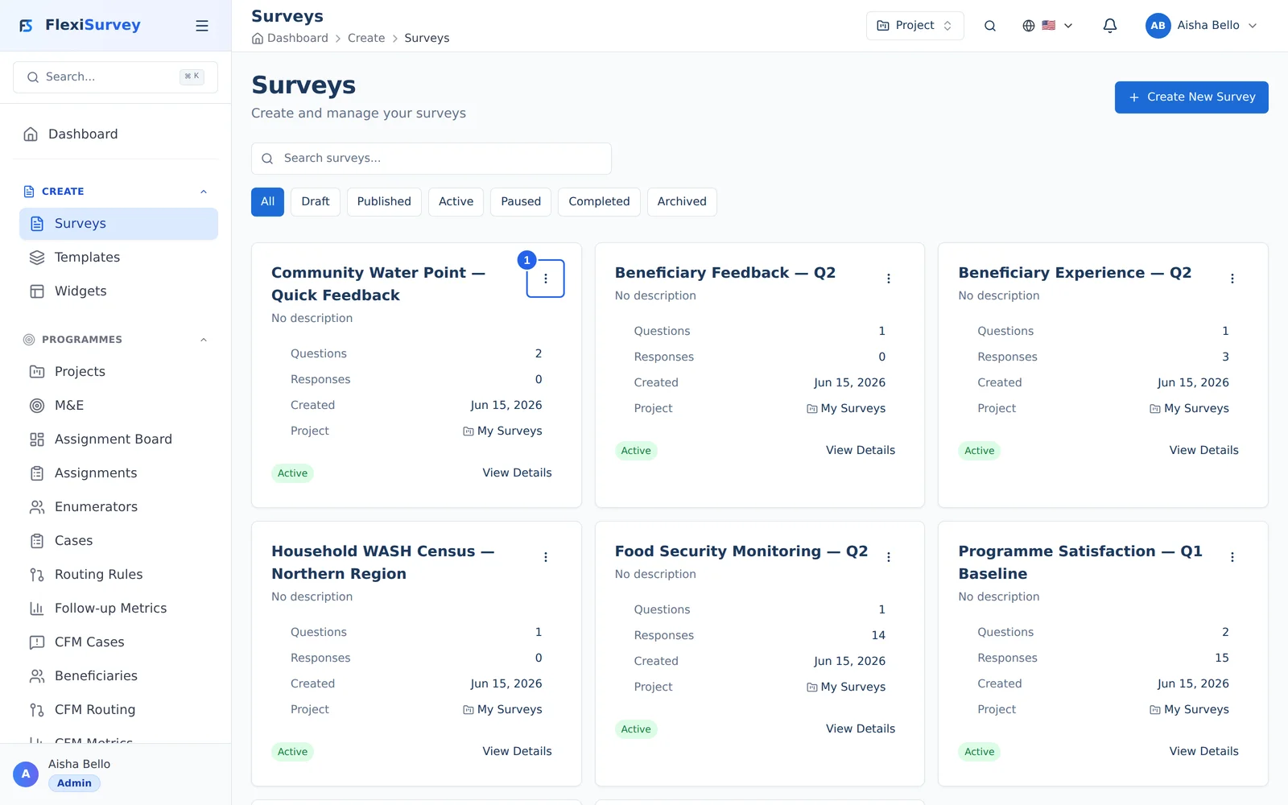
Task: Filter surveys by Draft
Action: 316,202
